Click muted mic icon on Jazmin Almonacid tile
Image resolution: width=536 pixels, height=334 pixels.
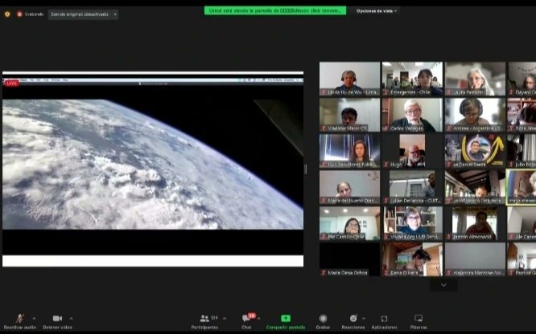[449, 237]
